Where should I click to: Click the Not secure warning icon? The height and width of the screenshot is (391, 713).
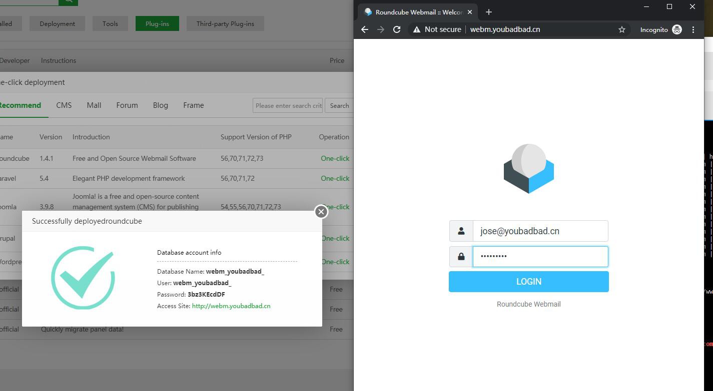pyautogui.click(x=417, y=29)
